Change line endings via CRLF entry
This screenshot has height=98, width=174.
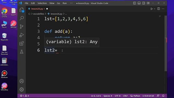coord(125,96)
